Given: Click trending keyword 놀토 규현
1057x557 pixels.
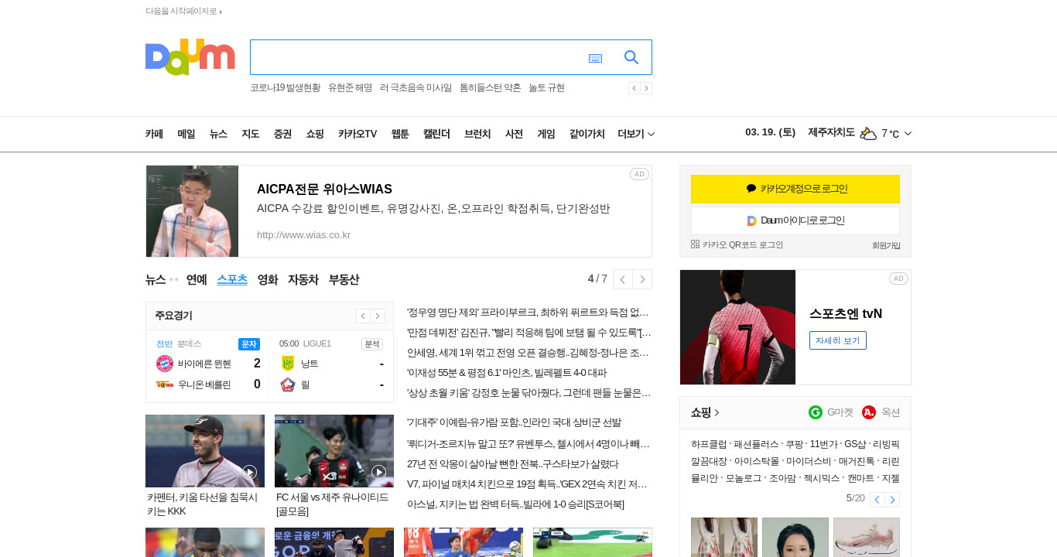Looking at the screenshot, I should pos(546,88).
